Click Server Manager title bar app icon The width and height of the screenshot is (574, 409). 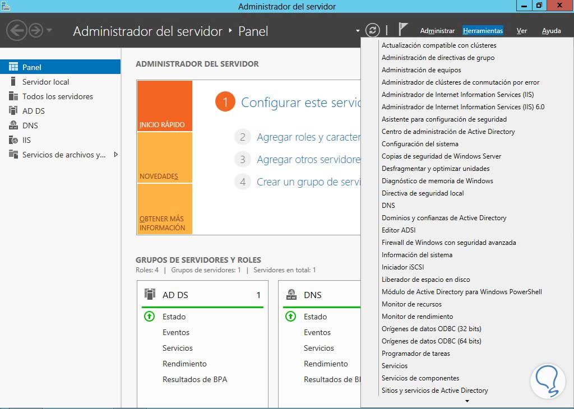[x=6, y=6]
